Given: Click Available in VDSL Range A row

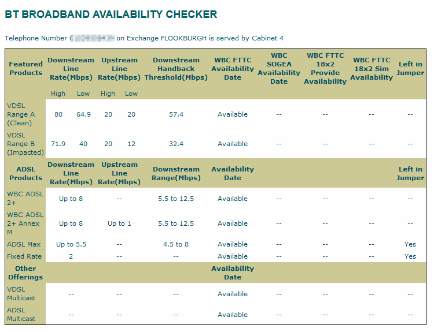Looking at the screenshot, I should pyautogui.click(x=233, y=114).
